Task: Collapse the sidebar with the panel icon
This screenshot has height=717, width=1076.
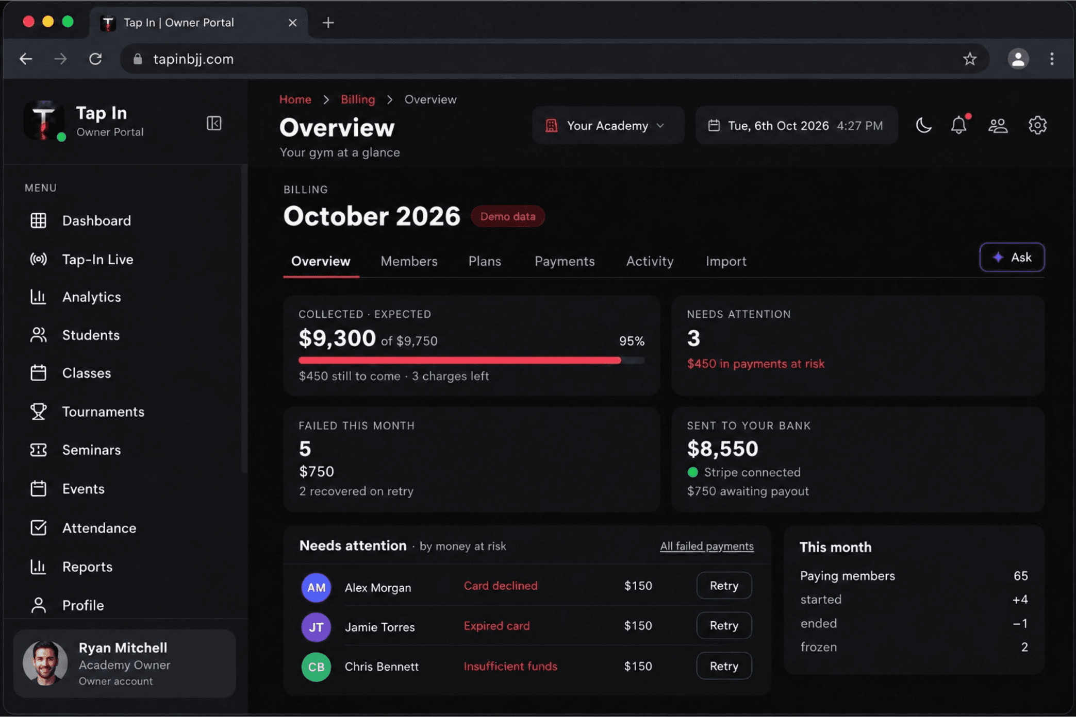Action: pyautogui.click(x=214, y=123)
